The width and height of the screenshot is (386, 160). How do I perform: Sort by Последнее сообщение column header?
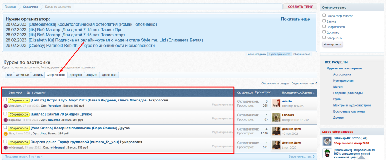[298, 93]
